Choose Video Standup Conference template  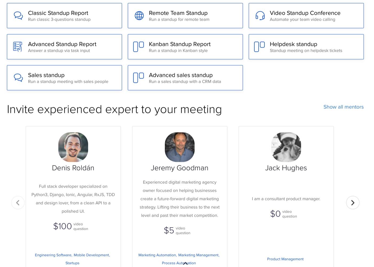click(306, 16)
